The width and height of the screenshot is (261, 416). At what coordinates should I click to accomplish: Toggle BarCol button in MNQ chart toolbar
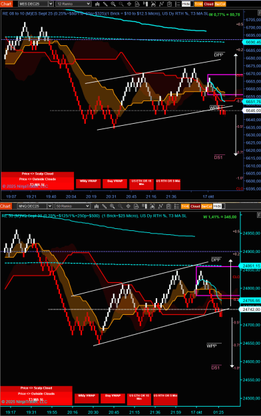206,206
